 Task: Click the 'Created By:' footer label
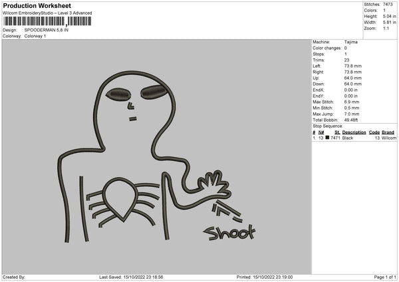pyautogui.click(x=14, y=277)
